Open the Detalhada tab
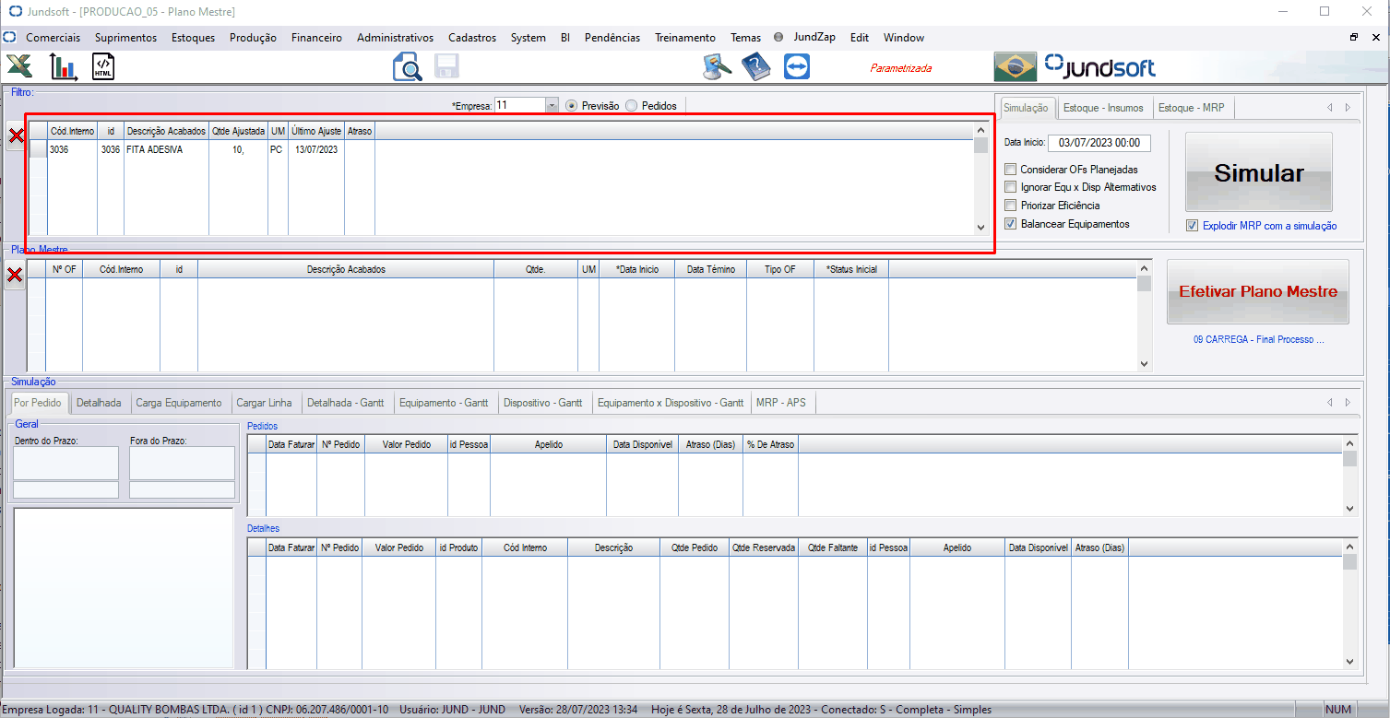This screenshot has width=1390, height=718. pos(99,403)
